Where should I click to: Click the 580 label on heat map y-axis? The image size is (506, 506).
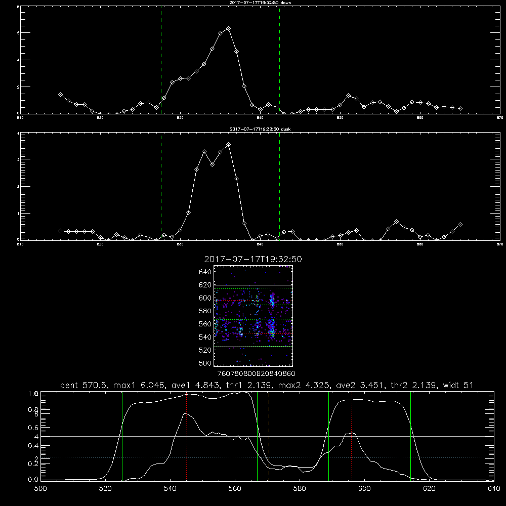(x=205, y=311)
